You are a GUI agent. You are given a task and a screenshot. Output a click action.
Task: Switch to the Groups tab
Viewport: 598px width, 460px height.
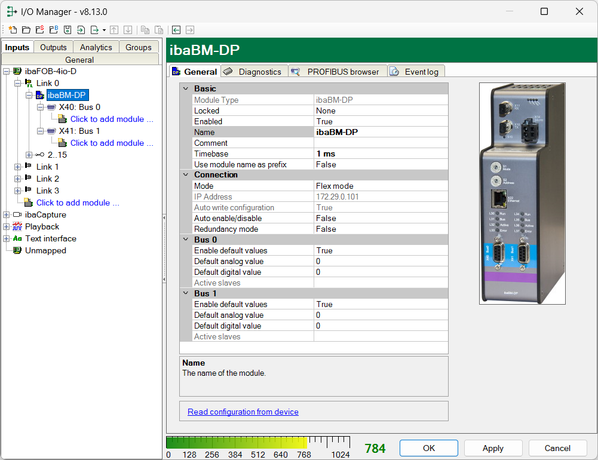tap(139, 47)
